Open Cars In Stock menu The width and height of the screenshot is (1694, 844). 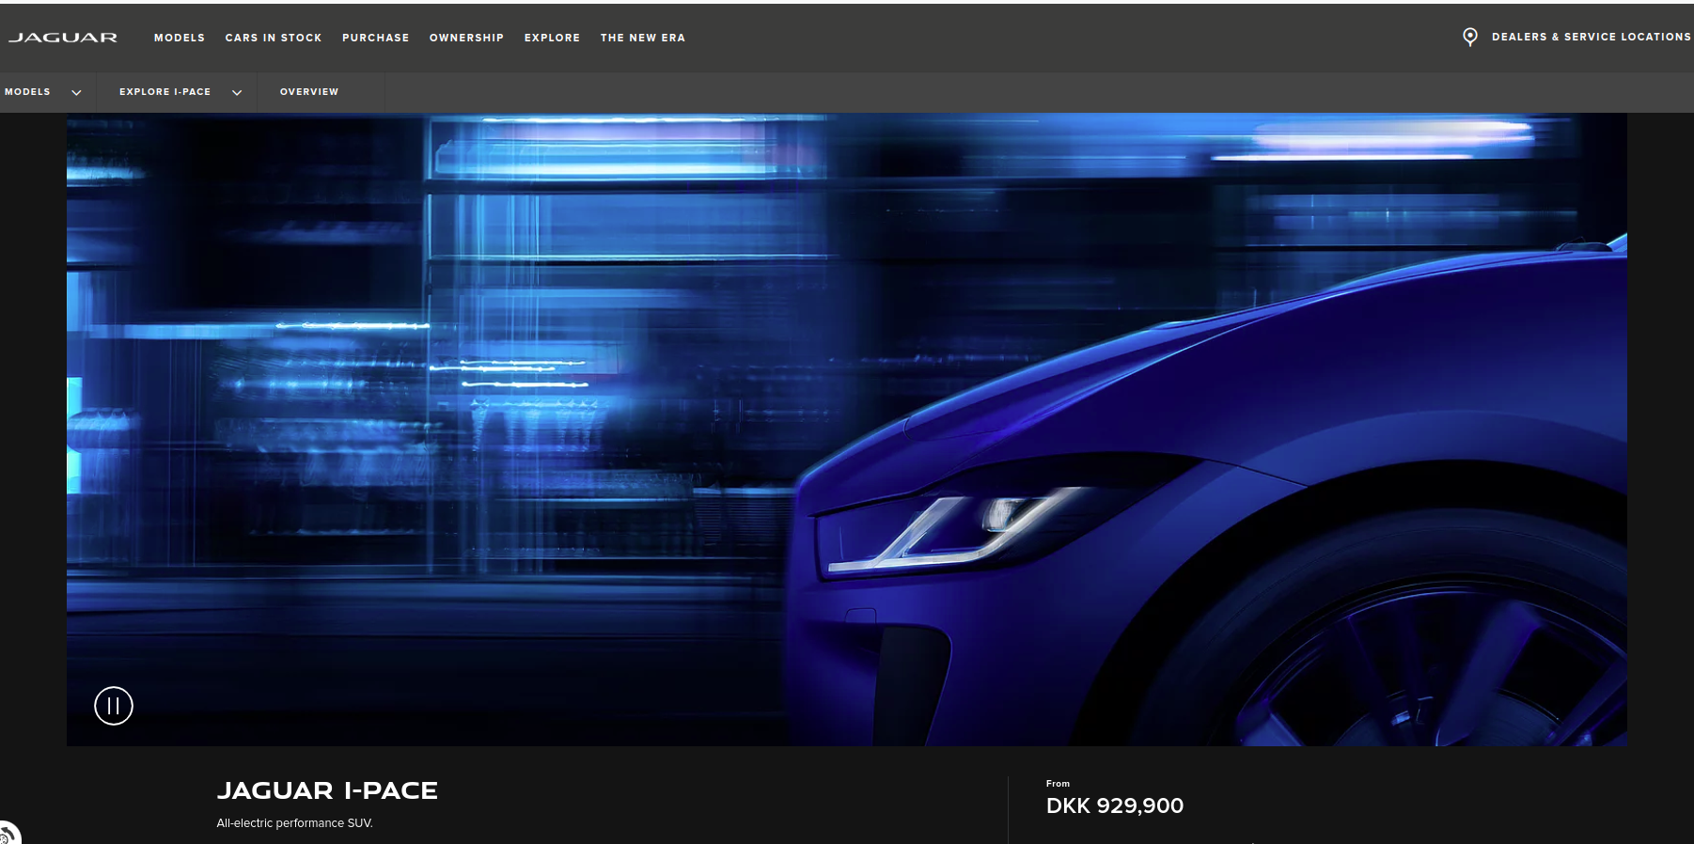tap(274, 38)
